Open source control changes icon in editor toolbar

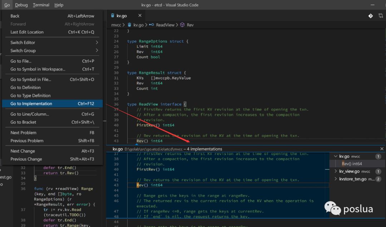[371, 16]
